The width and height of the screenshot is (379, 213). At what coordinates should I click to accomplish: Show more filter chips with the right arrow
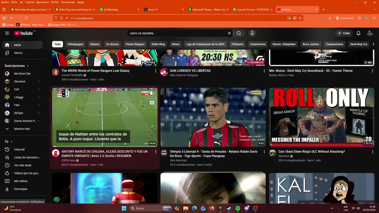click(373, 44)
